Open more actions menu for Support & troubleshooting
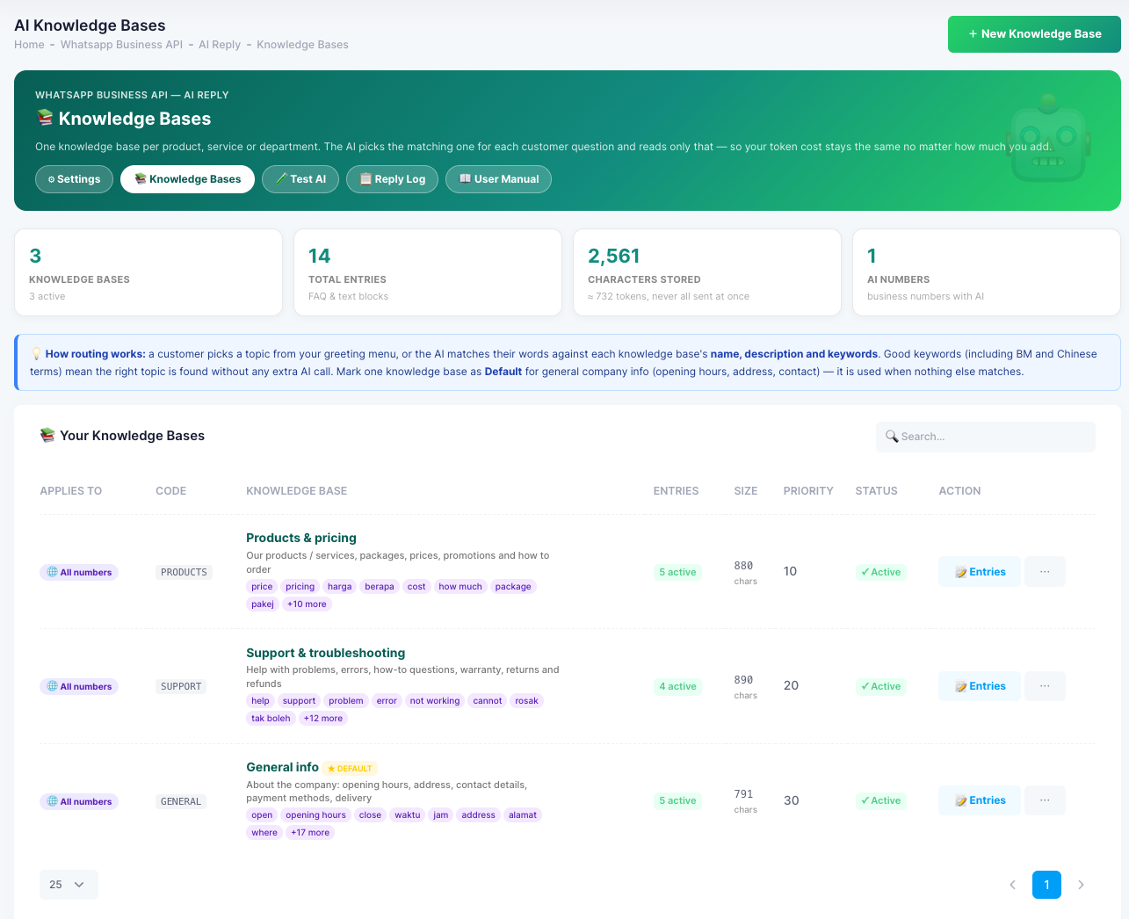Image resolution: width=1129 pixels, height=919 pixels. point(1045,686)
